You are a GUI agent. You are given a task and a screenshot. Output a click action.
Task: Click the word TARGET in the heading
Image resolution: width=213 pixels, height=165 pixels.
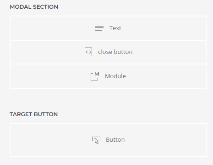pyautogui.click(x=21, y=114)
